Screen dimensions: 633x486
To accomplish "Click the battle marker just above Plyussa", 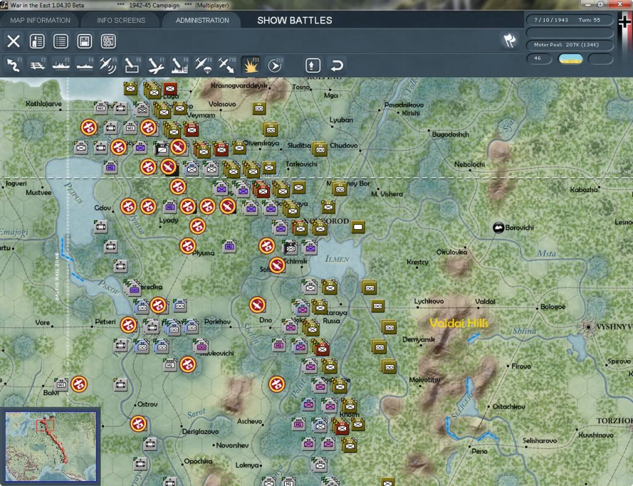I will [188, 246].
